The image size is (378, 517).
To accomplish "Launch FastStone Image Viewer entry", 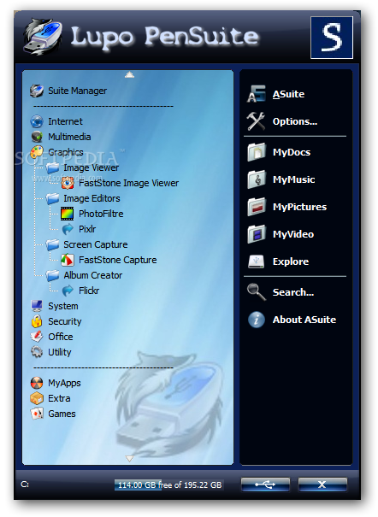I will pos(128,183).
